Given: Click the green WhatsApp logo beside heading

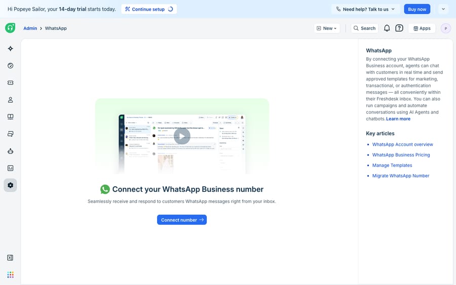Looking at the screenshot, I should (x=105, y=189).
